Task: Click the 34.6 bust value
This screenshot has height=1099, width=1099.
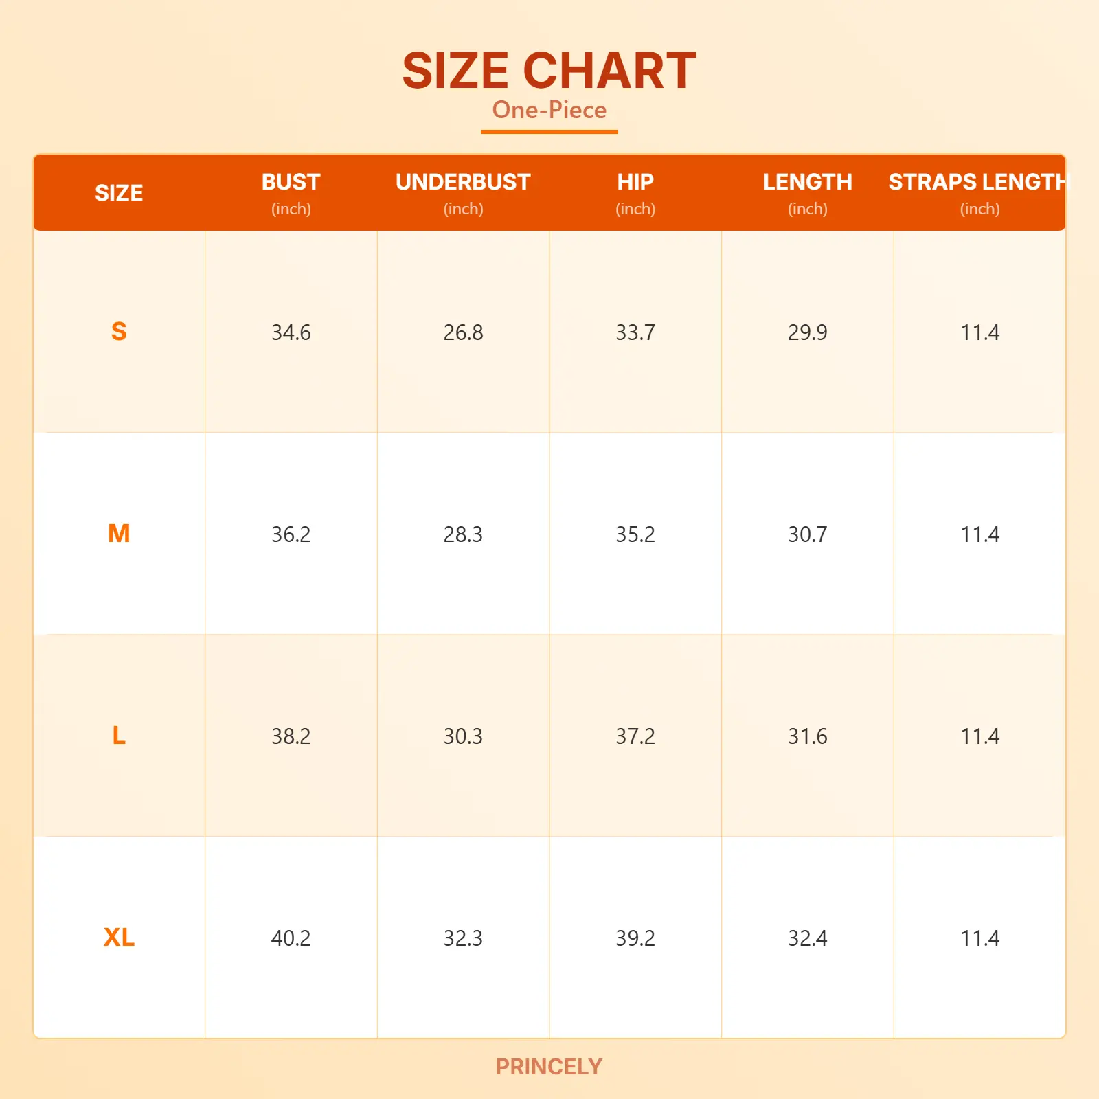Action: coord(291,332)
